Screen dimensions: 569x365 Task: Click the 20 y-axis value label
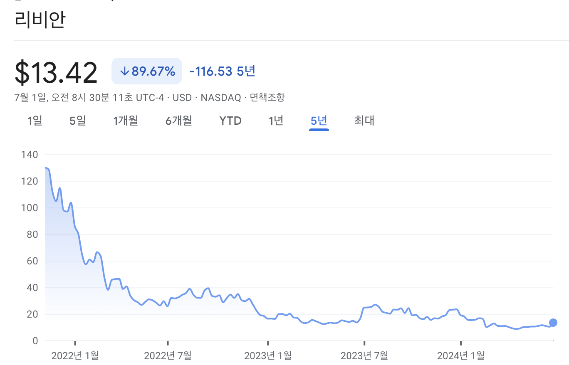pyautogui.click(x=32, y=314)
